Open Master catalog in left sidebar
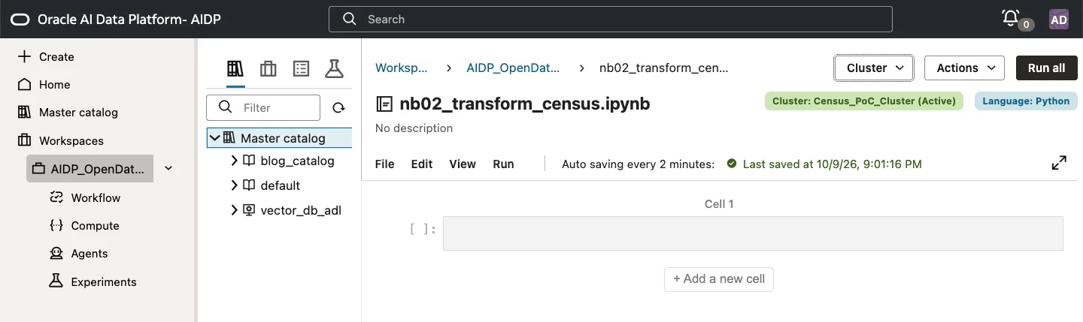1083x322 pixels. (x=78, y=112)
